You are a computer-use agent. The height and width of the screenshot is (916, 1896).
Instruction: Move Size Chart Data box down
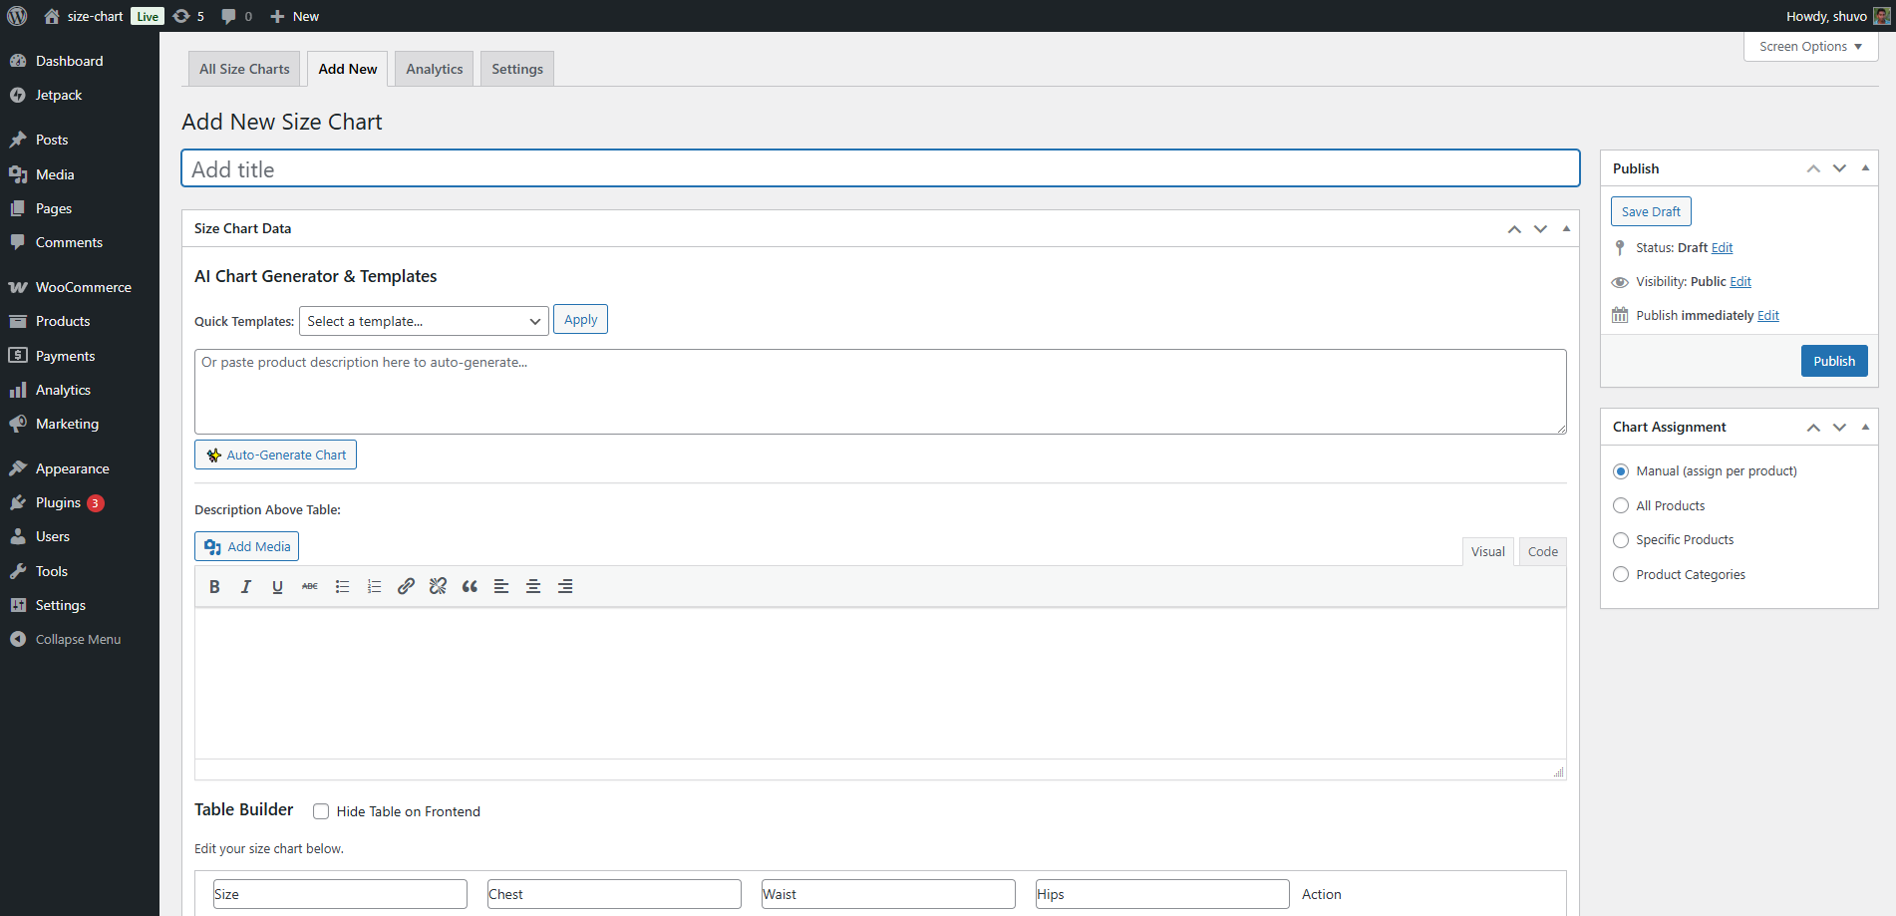(1540, 229)
